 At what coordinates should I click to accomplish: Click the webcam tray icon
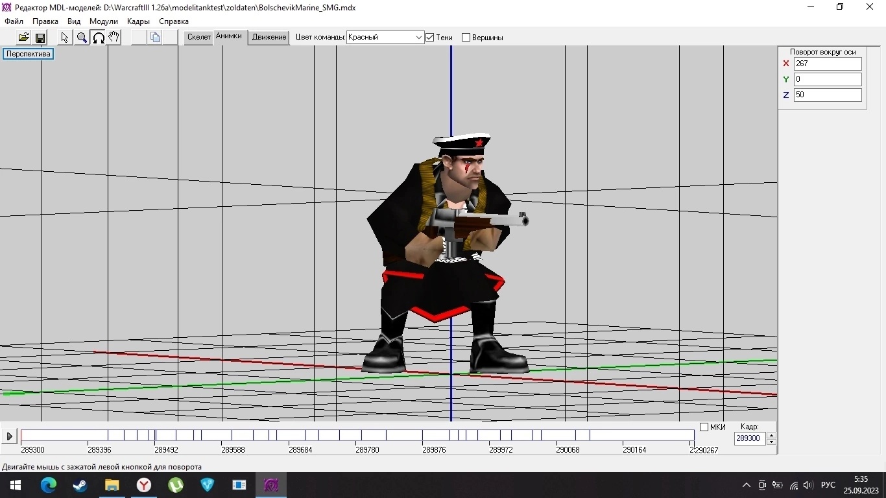[762, 485]
